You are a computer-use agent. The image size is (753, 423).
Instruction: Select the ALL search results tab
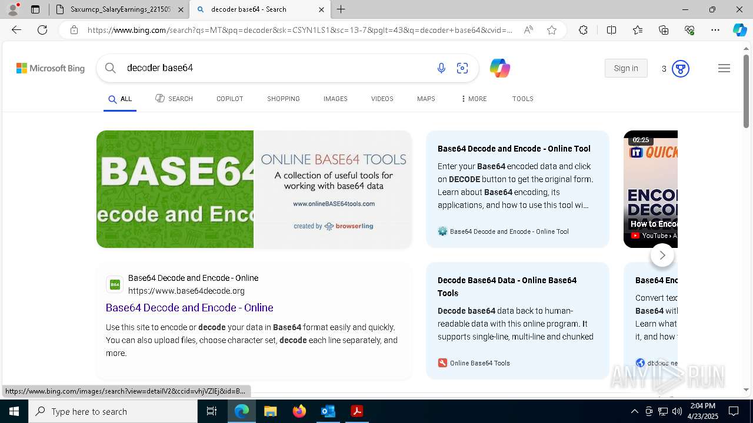(x=120, y=99)
